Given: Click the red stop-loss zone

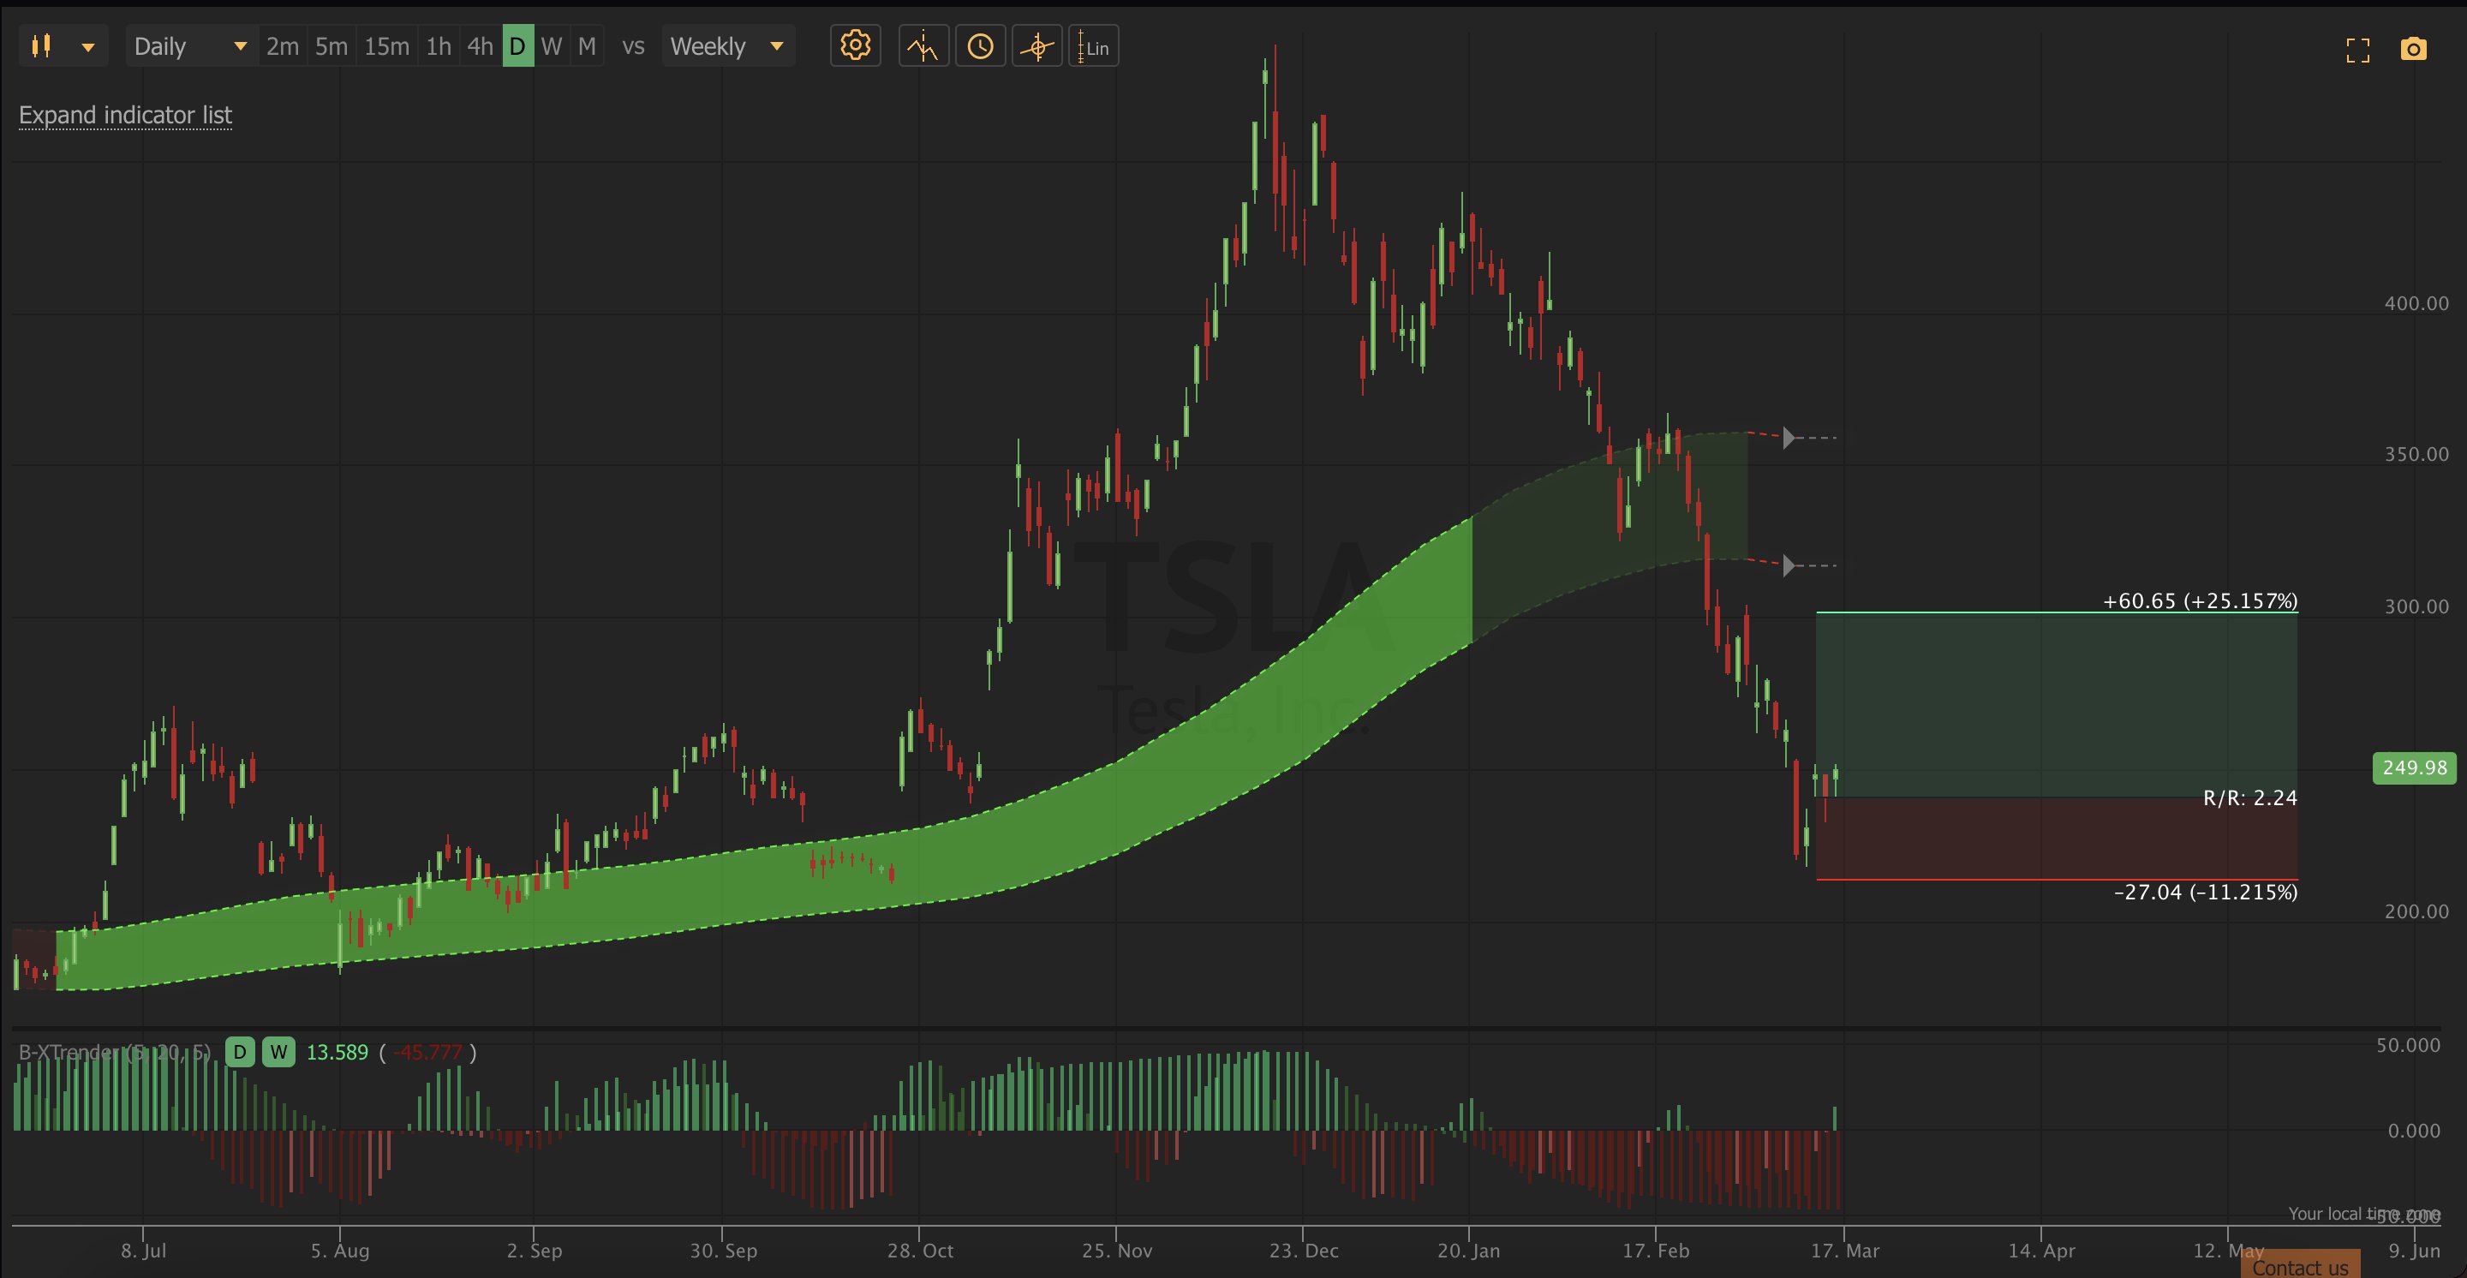Looking at the screenshot, I should 2056,839.
